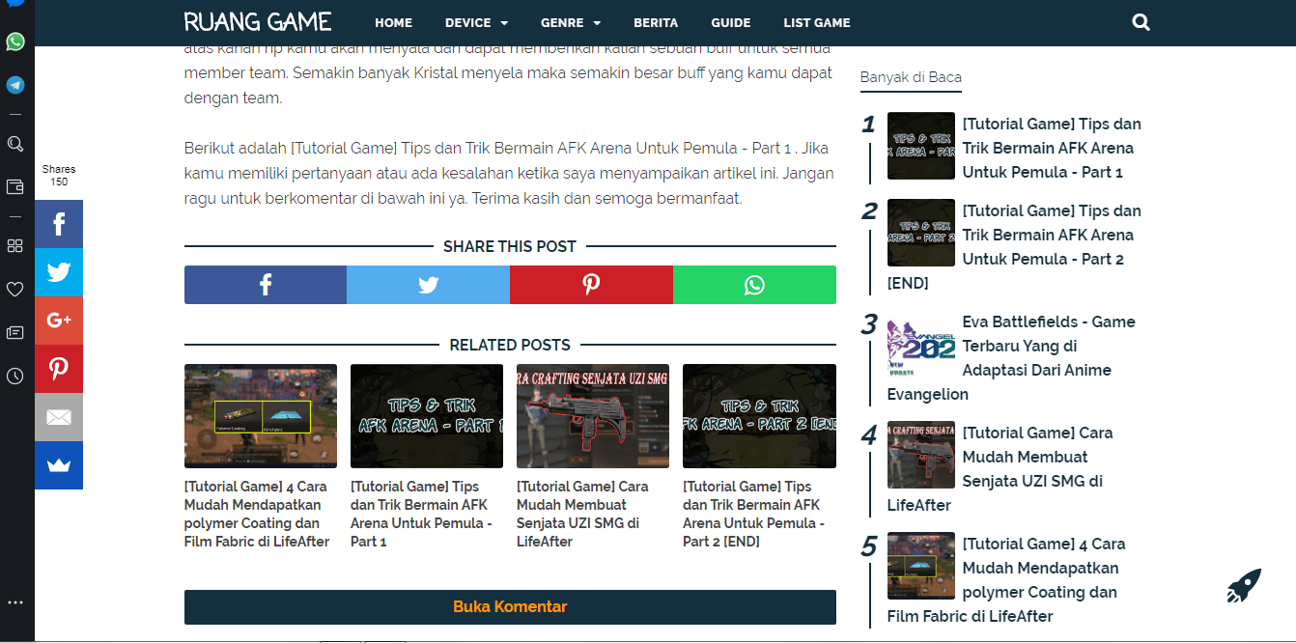Click popular post 2 thumbnail image

click(921, 233)
